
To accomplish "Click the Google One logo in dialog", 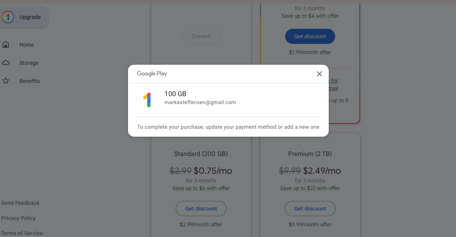I will pos(148,100).
